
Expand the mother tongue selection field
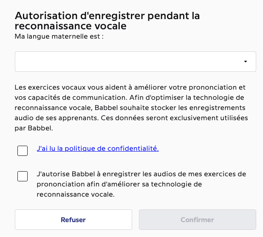click(135, 62)
